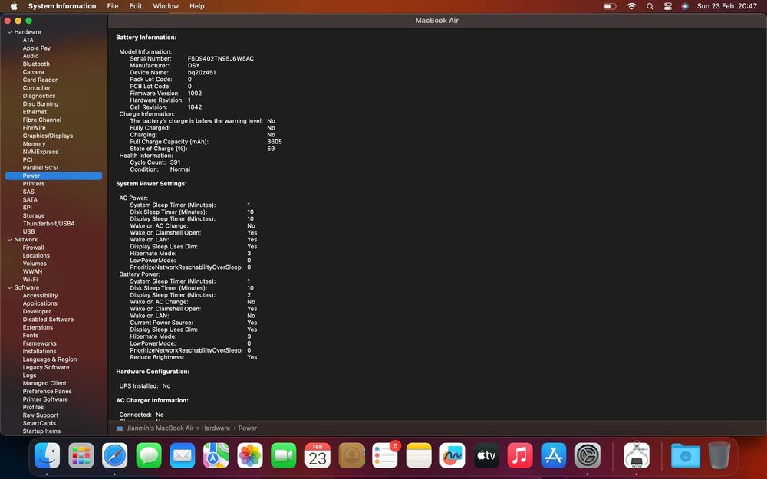This screenshot has width=767, height=479.
Task: Open System Settings gear in Dock
Action: click(588, 455)
